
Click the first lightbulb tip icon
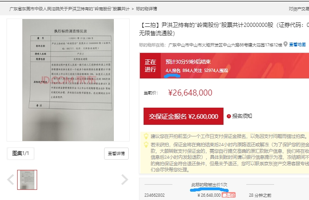coord(146,136)
